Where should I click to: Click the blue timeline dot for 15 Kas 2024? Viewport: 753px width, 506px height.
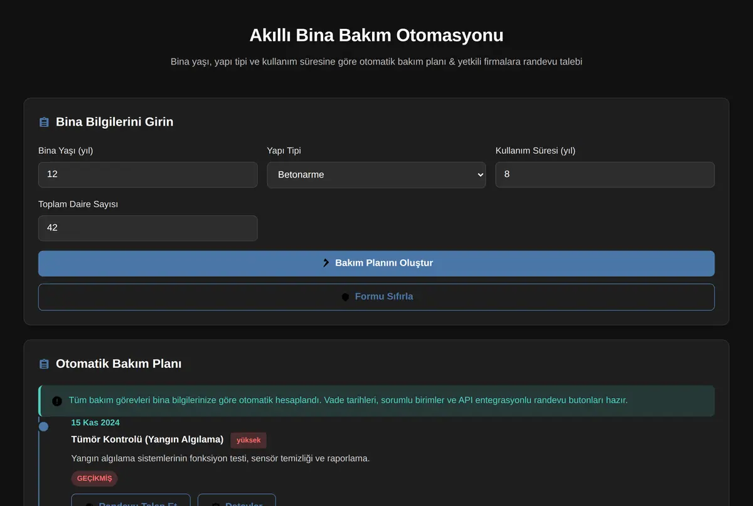(43, 427)
